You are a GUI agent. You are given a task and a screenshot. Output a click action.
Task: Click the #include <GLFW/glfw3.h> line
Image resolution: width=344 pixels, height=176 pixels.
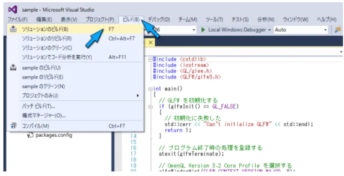click(x=187, y=77)
